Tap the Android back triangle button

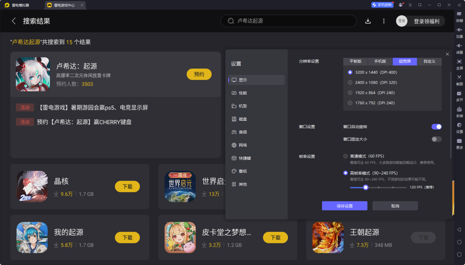click(x=459, y=230)
